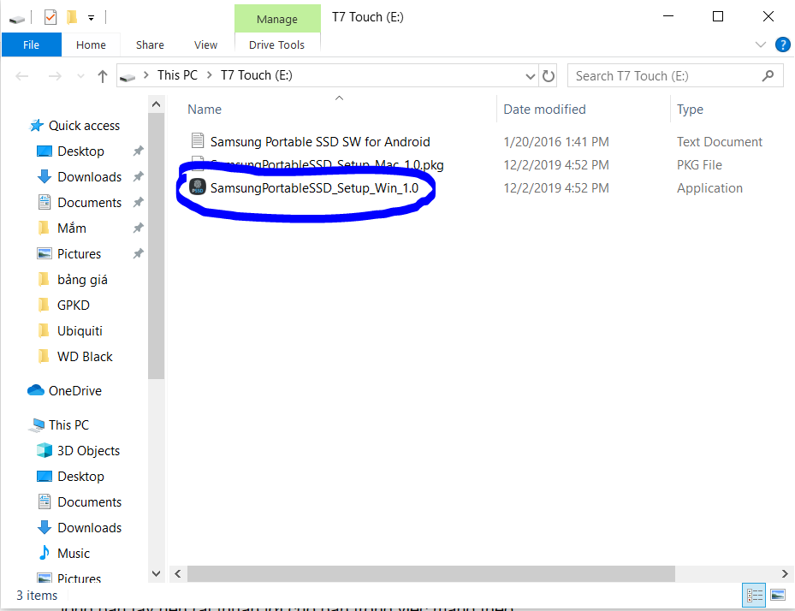Click horizontal scrollbar right arrow
This screenshot has height=611, width=795.
click(x=785, y=573)
